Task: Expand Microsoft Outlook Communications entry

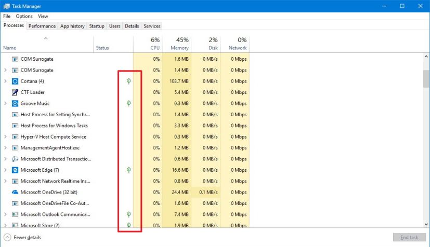Action: tap(5, 214)
